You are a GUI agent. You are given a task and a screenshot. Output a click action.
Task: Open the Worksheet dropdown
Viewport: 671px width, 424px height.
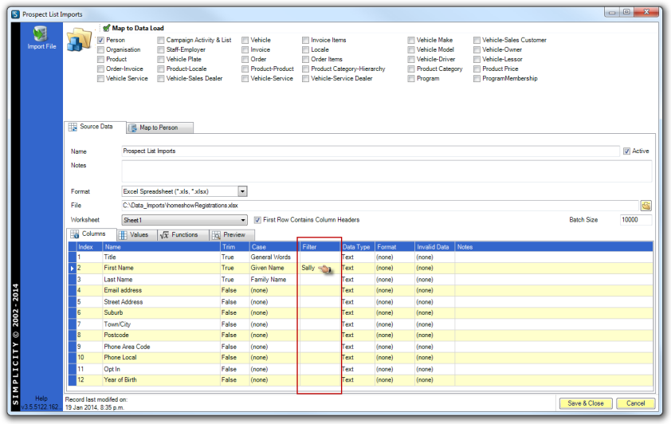[243, 220]
